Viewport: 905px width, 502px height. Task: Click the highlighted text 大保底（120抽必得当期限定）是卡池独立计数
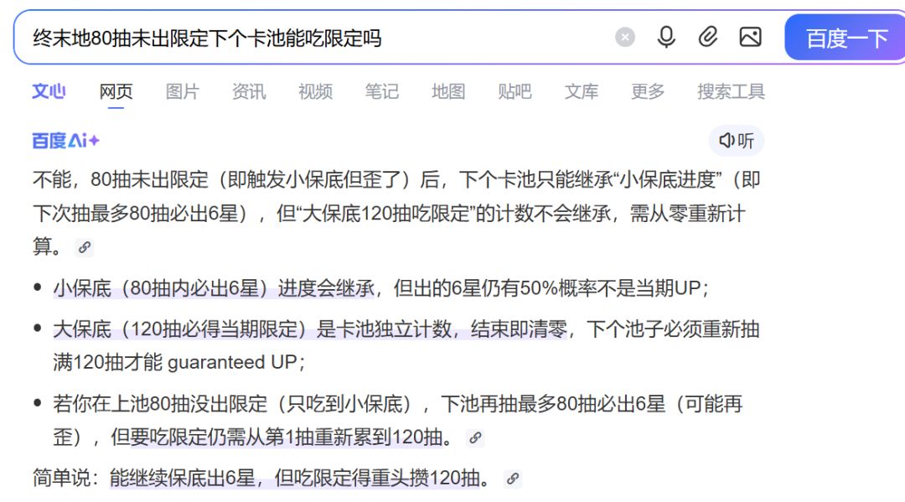coord(252,329)
